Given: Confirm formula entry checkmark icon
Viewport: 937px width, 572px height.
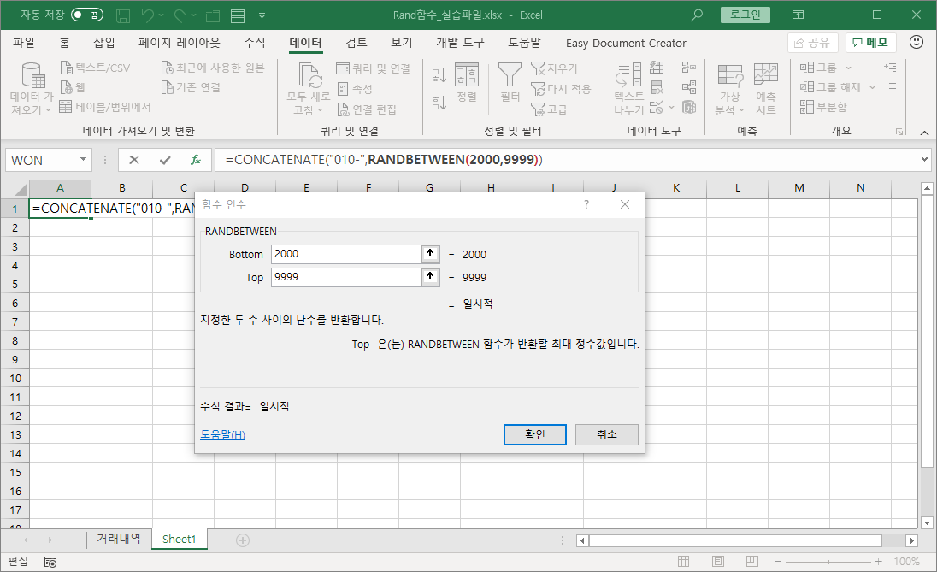Looking at the screenshot, I should [x=166, y=160].
